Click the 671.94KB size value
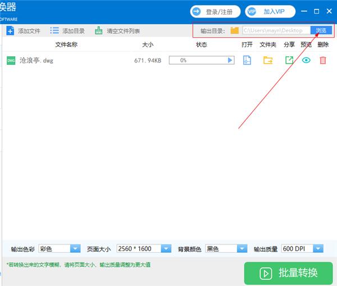This screenshot has height=286, width=337. tap(148, 60)
